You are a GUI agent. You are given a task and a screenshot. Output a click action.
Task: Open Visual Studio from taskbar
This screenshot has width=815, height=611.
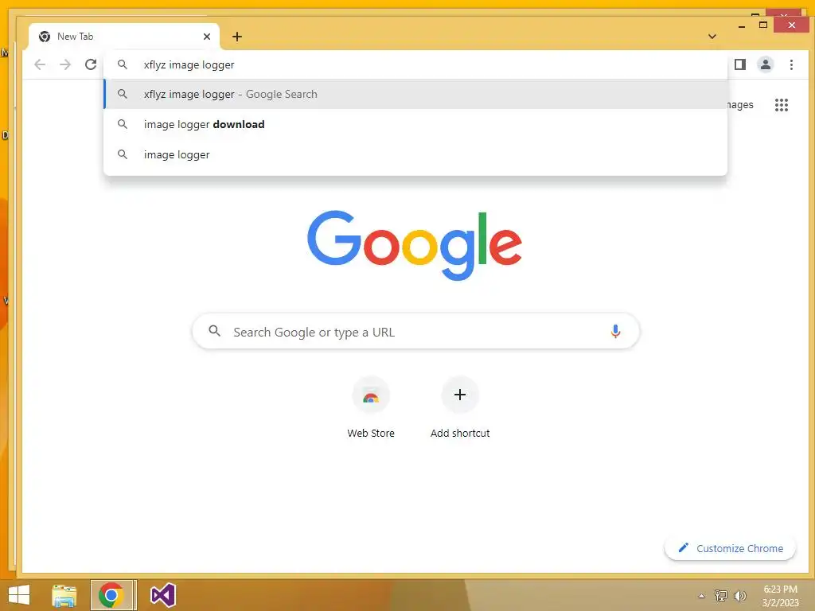(162, 595)
